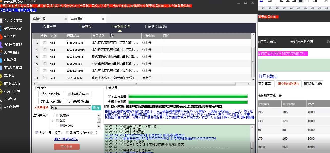Click the 宝贝标题 column header
This screenshot has width=330, height=153.
[116, 36]
